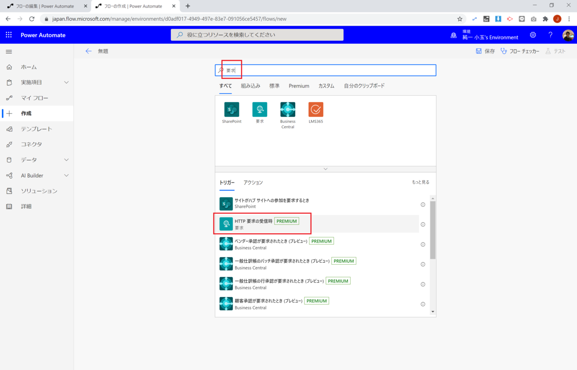Open Chrome three-dot menu

pos(569,19)
